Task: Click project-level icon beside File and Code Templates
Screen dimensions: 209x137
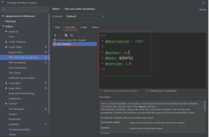Action: [46, 57]
